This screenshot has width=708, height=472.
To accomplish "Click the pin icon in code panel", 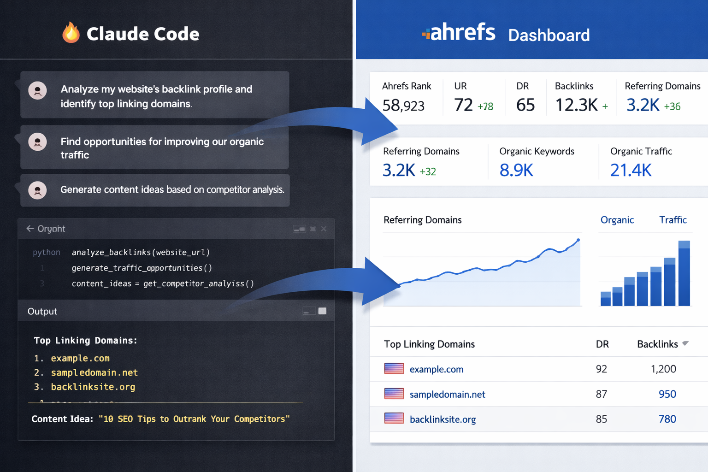I will [313, 229].
